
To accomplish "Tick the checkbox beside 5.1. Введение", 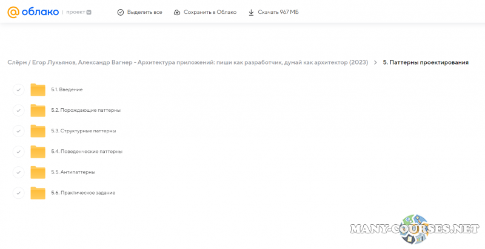I will pyautogui.click(x=18, y=90).
